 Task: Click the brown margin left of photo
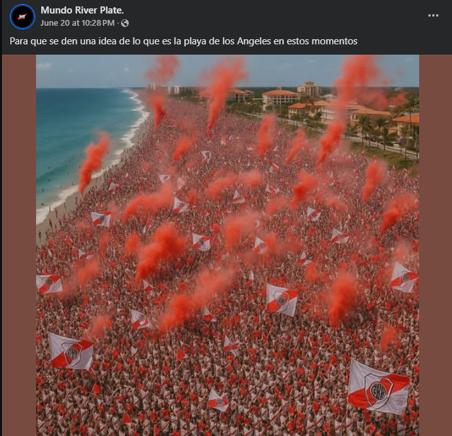(19, 245)
